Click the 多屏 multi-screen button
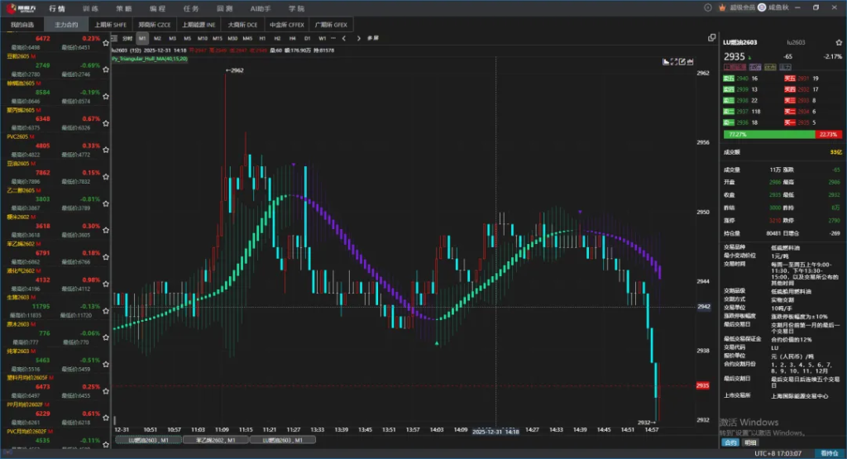Image resolution: width=847 pixels, height=459 pixels. tap(373, 38)
